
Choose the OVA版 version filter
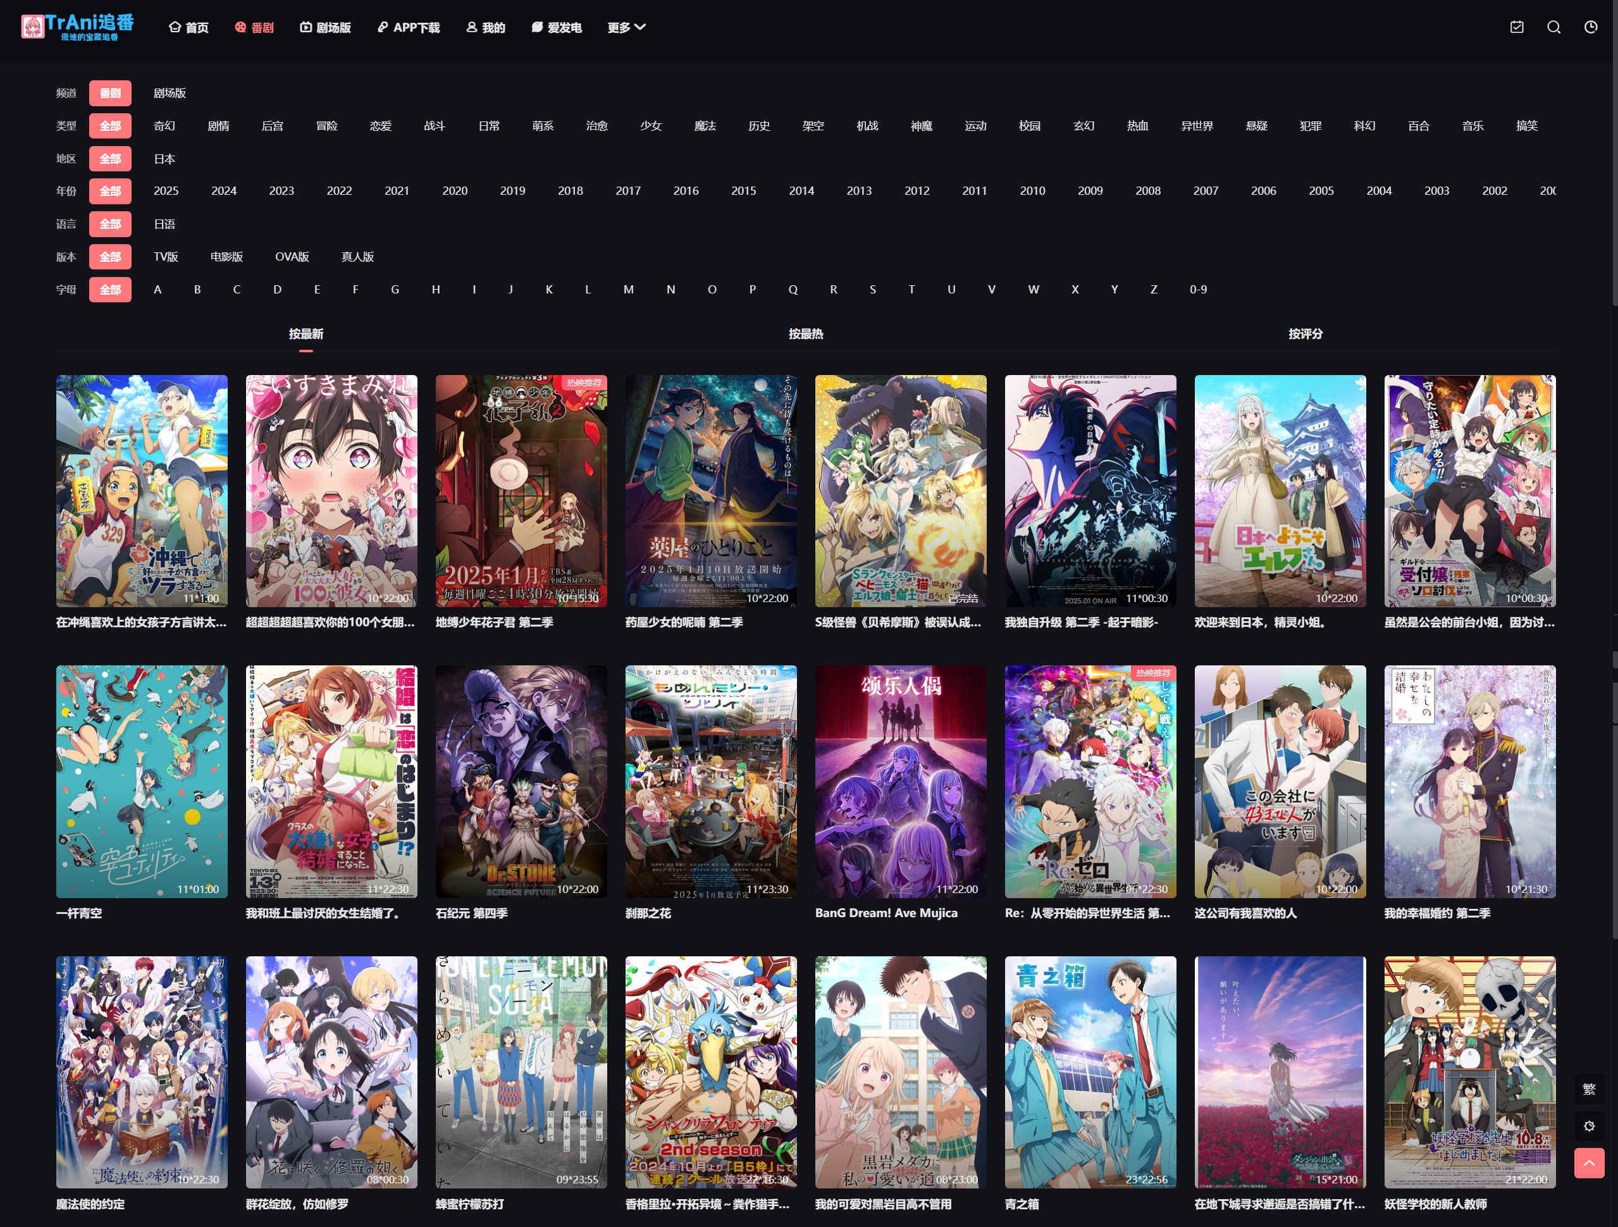point(291,257)
